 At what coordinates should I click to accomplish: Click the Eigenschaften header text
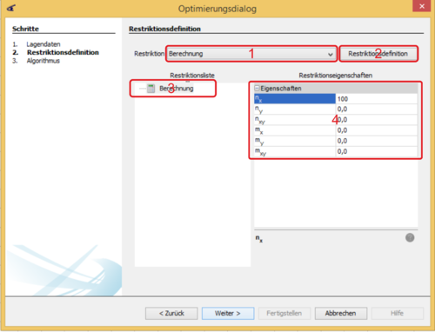pyautogui.click(x=281, y=89)
